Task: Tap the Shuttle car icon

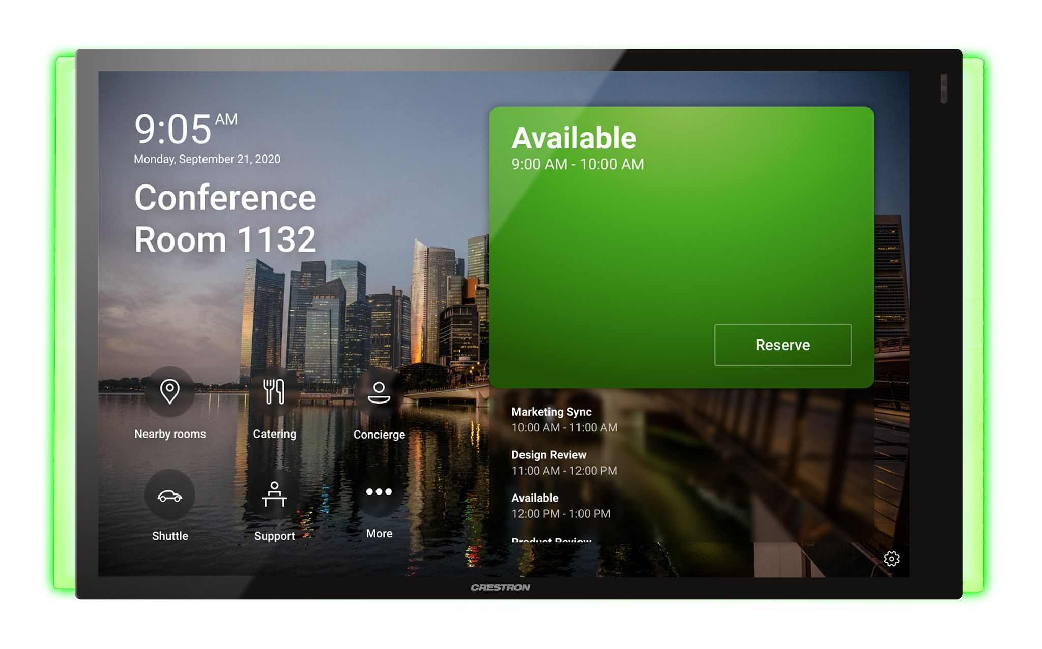Action: [170, 495]
